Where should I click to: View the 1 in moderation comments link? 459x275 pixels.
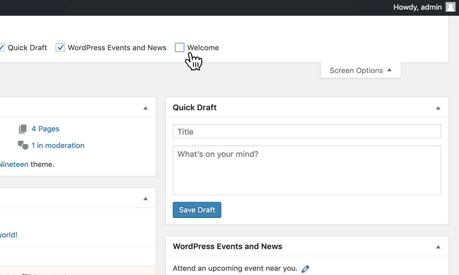pos(58,146)
